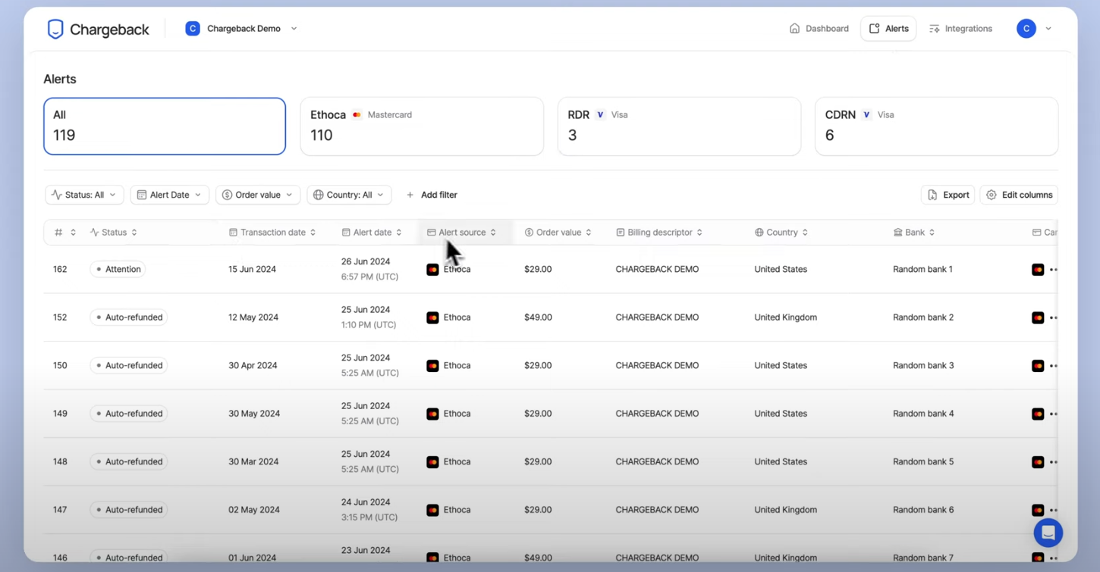Screen dimensions: 1100x572
Task: Click the Add filter option
Action: pyautogui.click(x=432, y=195)
